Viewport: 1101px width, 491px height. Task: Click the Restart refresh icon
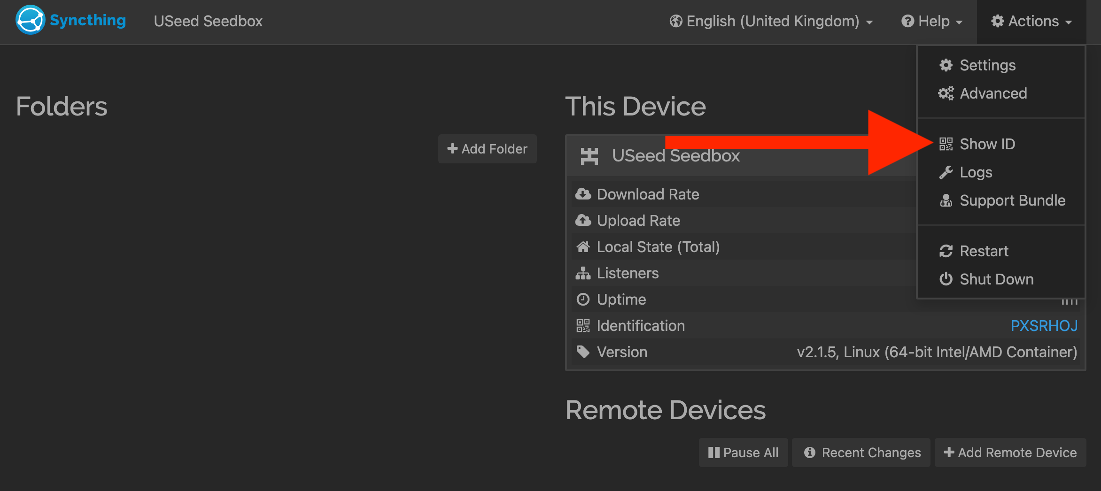pyautogui.click(x=946, y=251)
